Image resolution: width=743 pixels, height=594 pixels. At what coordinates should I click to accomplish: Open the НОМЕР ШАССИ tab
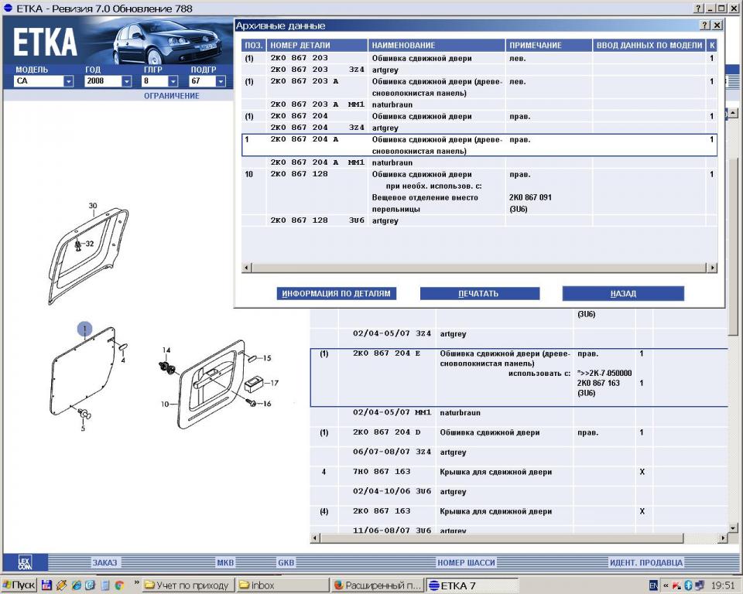(466, 563)
